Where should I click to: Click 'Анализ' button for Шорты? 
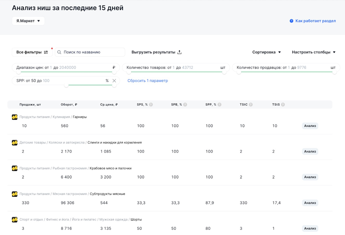pyautogui.click(x=310, y=228)
